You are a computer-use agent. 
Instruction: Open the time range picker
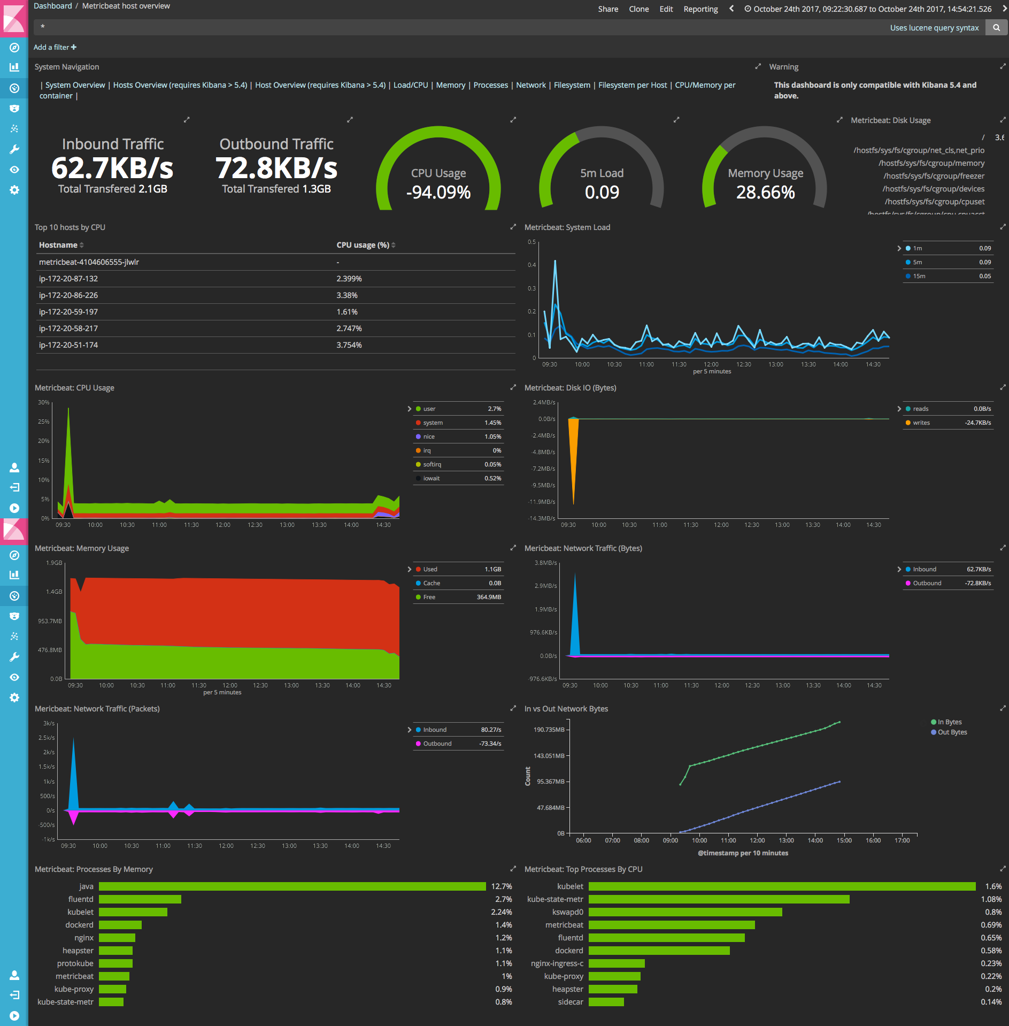868,9
